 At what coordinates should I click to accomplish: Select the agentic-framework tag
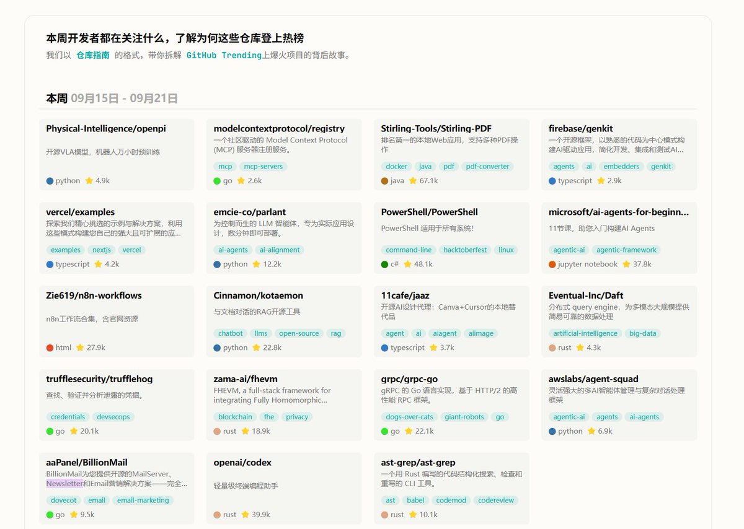[x=626, y=250]
